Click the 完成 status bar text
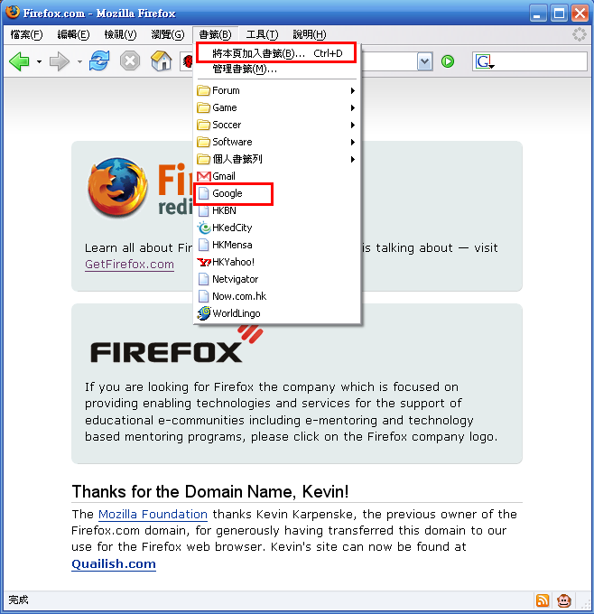594x614 pixels. pos(18,600)
